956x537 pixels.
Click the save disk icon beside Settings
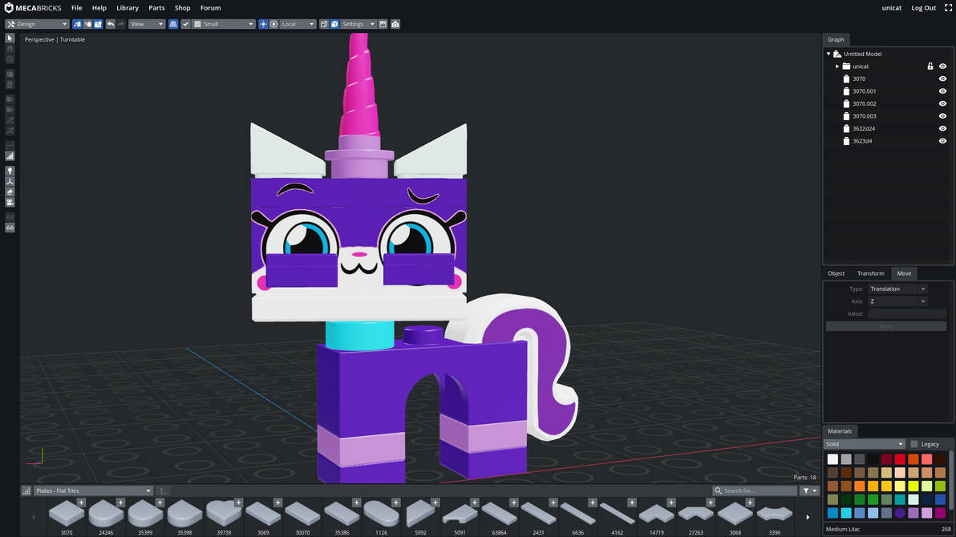pyautogui.click(x=383, y=24)
